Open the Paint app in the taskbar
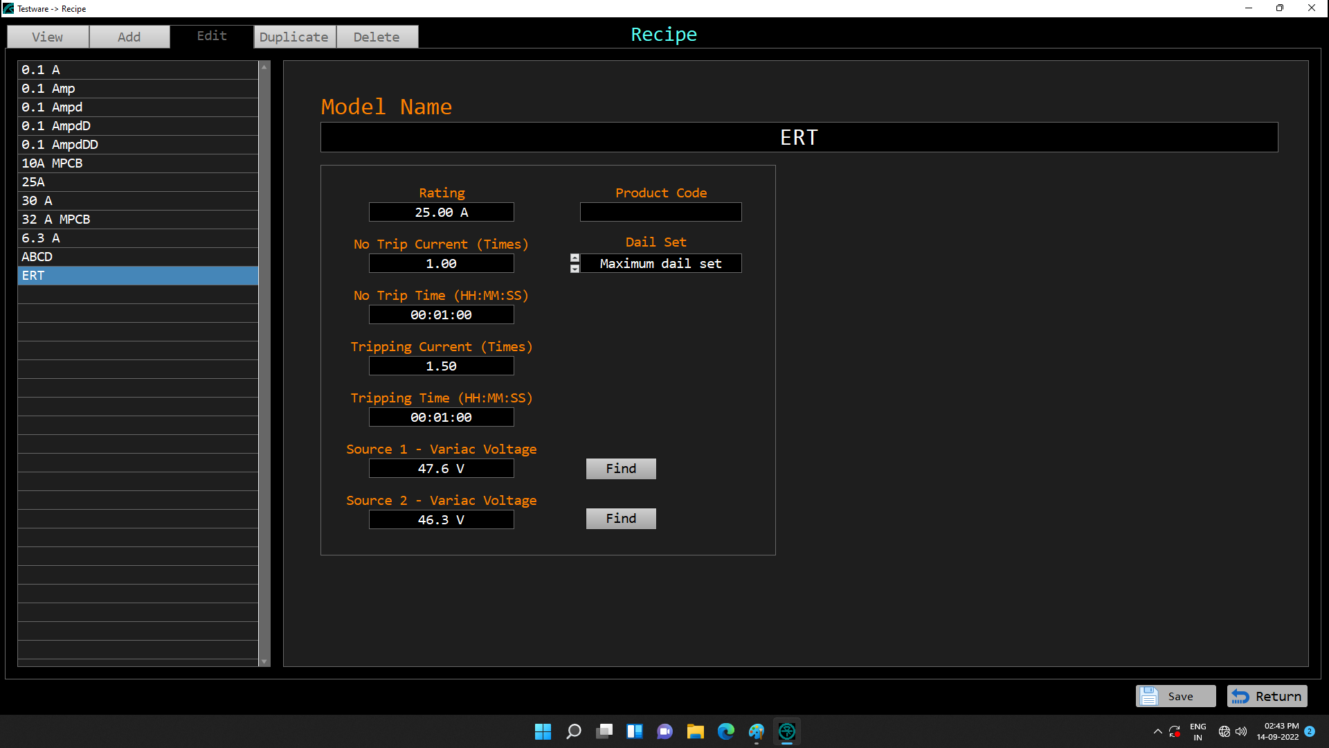 click(x=756, y=731)
